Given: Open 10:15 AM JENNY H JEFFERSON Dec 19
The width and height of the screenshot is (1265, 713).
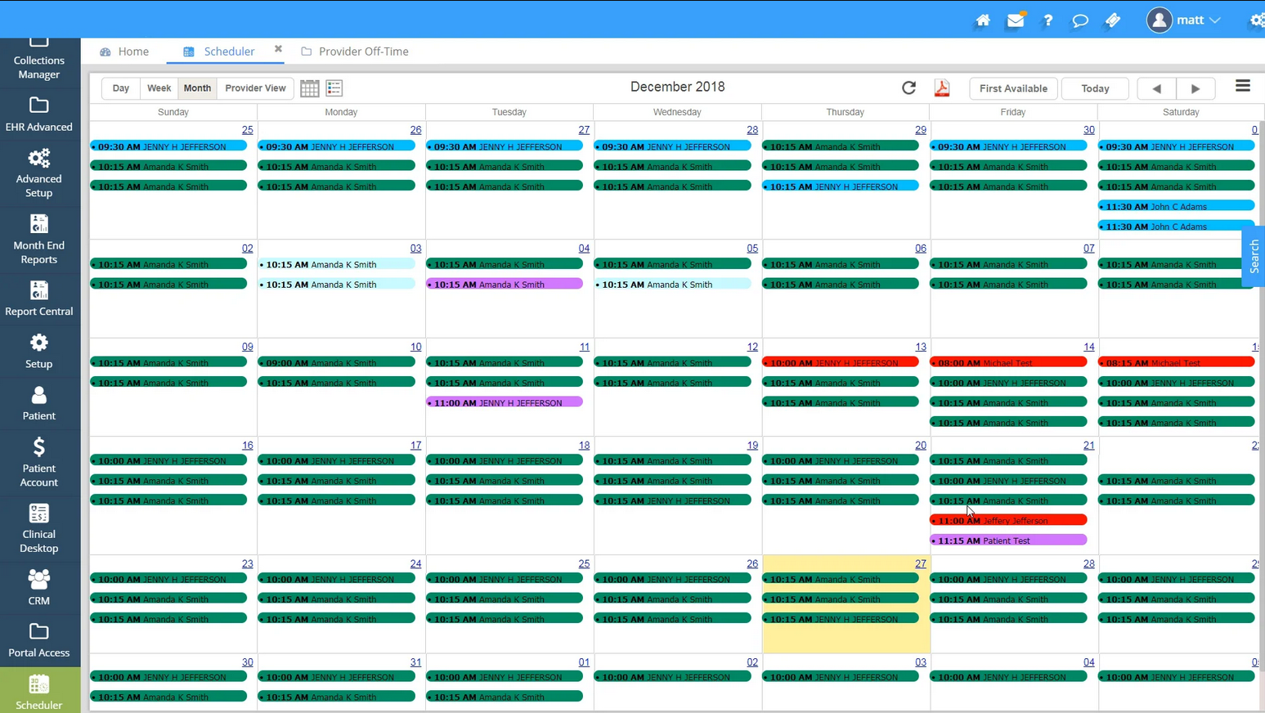Looking at the screenshot, I should point(672,500).
